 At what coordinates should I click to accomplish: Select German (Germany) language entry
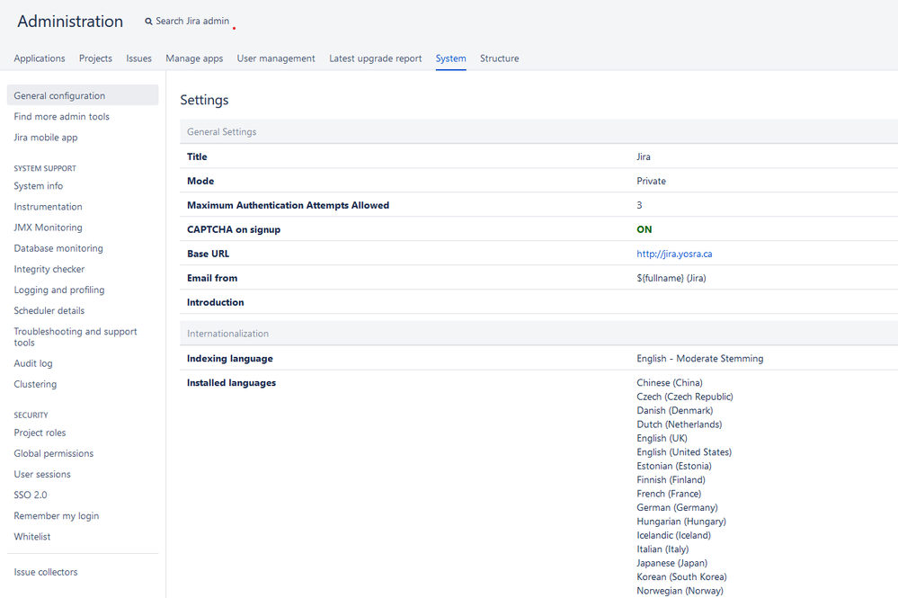pyautogui.click(x=677, y=507)
